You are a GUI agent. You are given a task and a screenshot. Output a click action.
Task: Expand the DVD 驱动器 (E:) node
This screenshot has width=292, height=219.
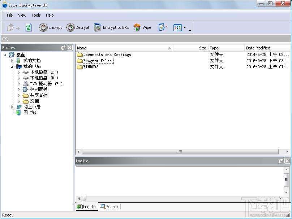coord(19,84)
